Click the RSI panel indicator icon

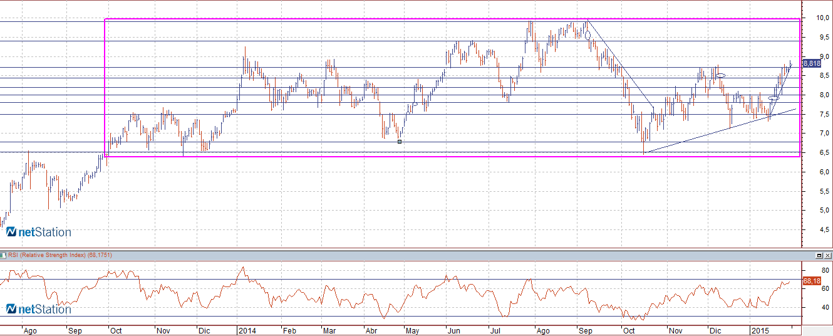pyautogui.click(x=3, y=256)
